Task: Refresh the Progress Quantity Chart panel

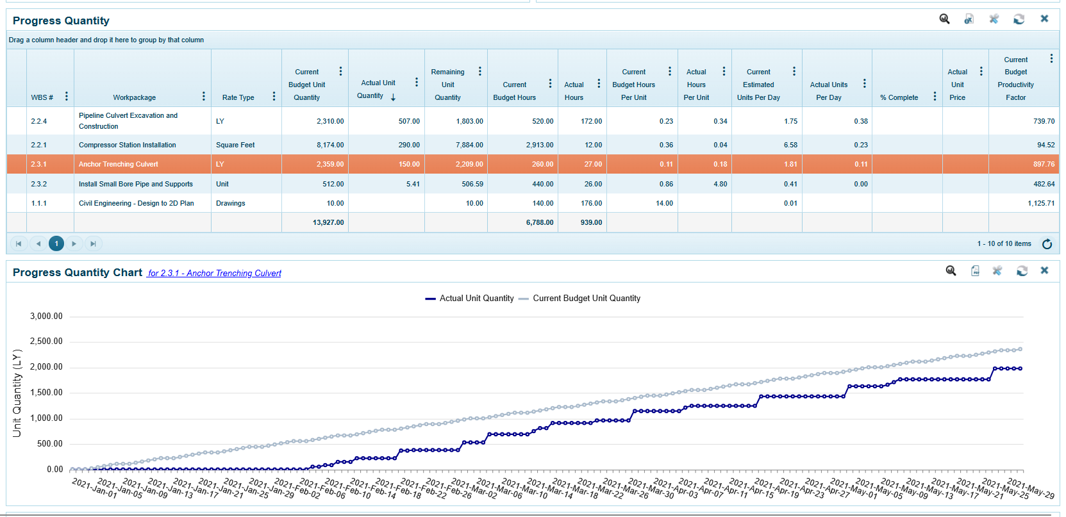Action: [1022, 271]
